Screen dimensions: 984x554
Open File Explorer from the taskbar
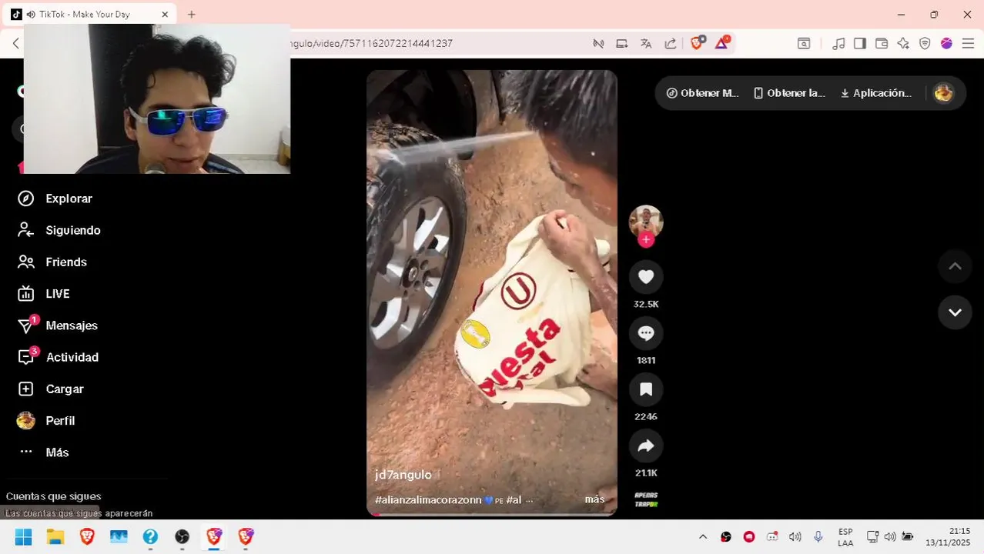click(x=55, y=536)
